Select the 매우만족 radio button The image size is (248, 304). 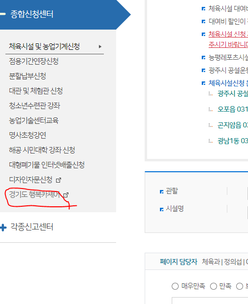[175, 286]
